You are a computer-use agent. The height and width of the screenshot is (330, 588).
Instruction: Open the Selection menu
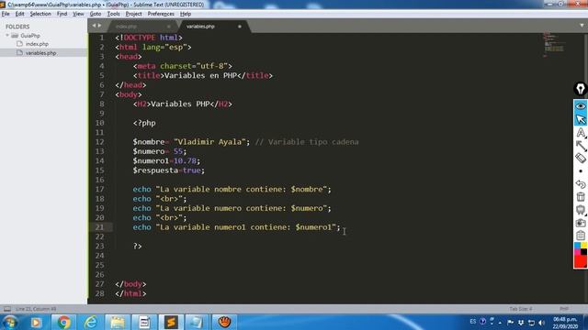(x=40, y=14)
